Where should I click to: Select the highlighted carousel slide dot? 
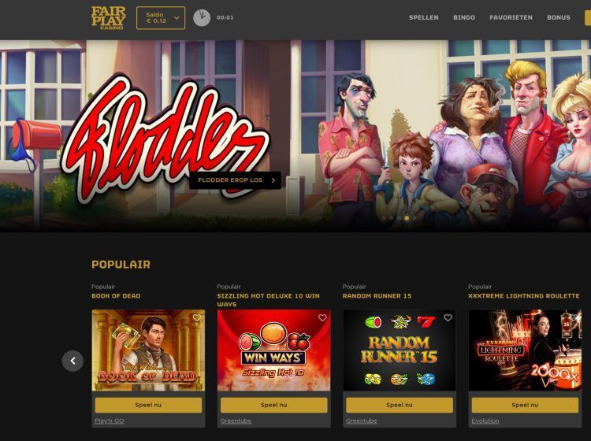407,218
